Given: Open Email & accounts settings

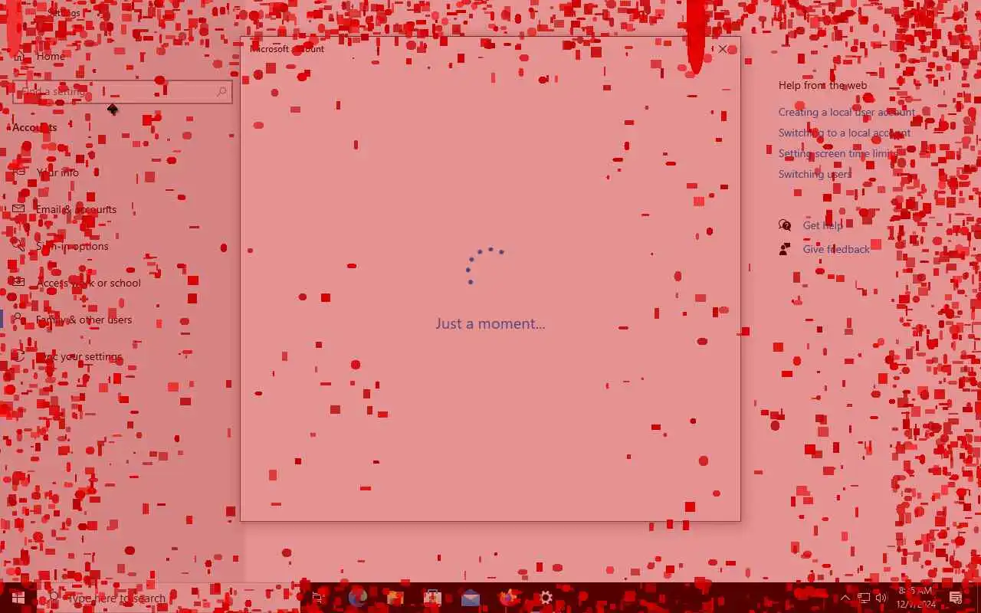Looking at the screenshot, I should click(77, 209).
